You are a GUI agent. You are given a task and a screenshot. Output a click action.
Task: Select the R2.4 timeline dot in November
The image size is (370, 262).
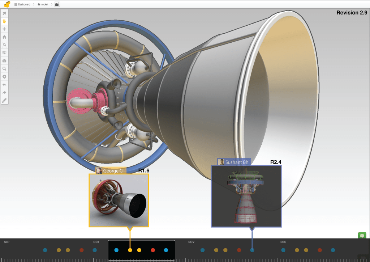(252, 250)
